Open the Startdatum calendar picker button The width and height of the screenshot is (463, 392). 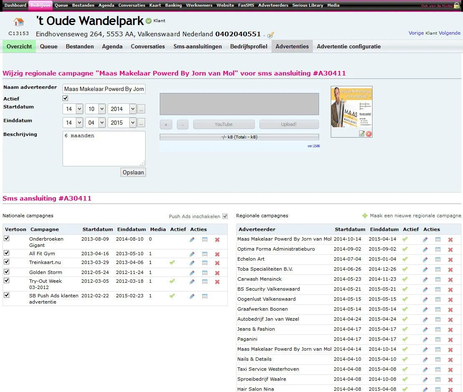(141, 109)
